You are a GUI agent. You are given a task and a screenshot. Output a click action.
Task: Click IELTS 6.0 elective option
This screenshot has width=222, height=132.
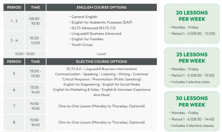pos(74,69)
